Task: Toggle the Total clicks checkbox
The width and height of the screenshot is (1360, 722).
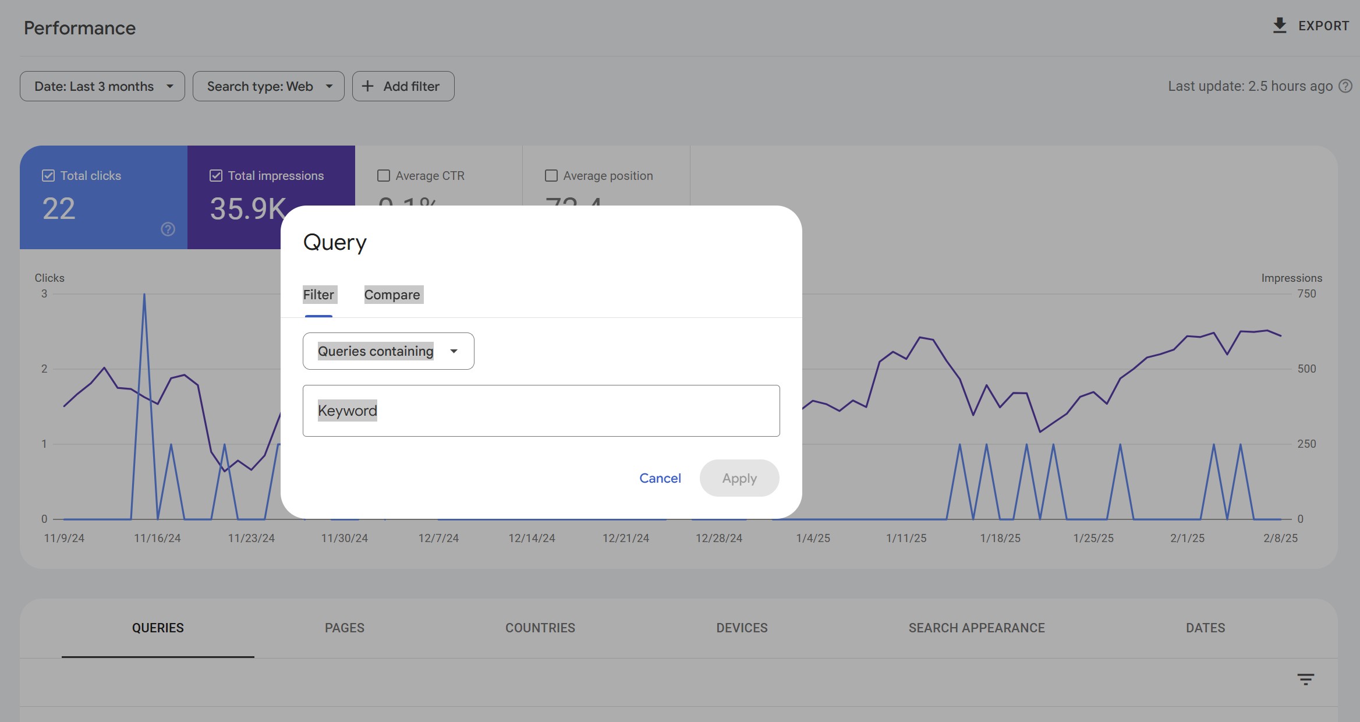Action: [x=48, y=175]
